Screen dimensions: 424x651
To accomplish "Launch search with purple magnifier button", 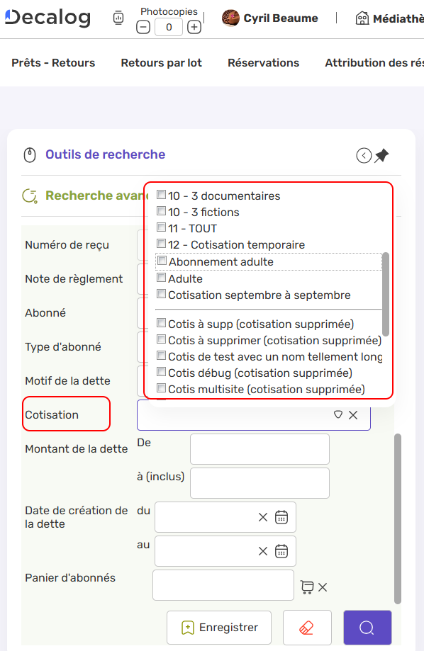I will [x=367, y=628].
